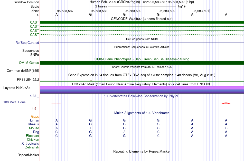Viewport: 244px width, 161px height.
Task: Click the blue RefSeq Curated intron line
Action: pos(142,43)
